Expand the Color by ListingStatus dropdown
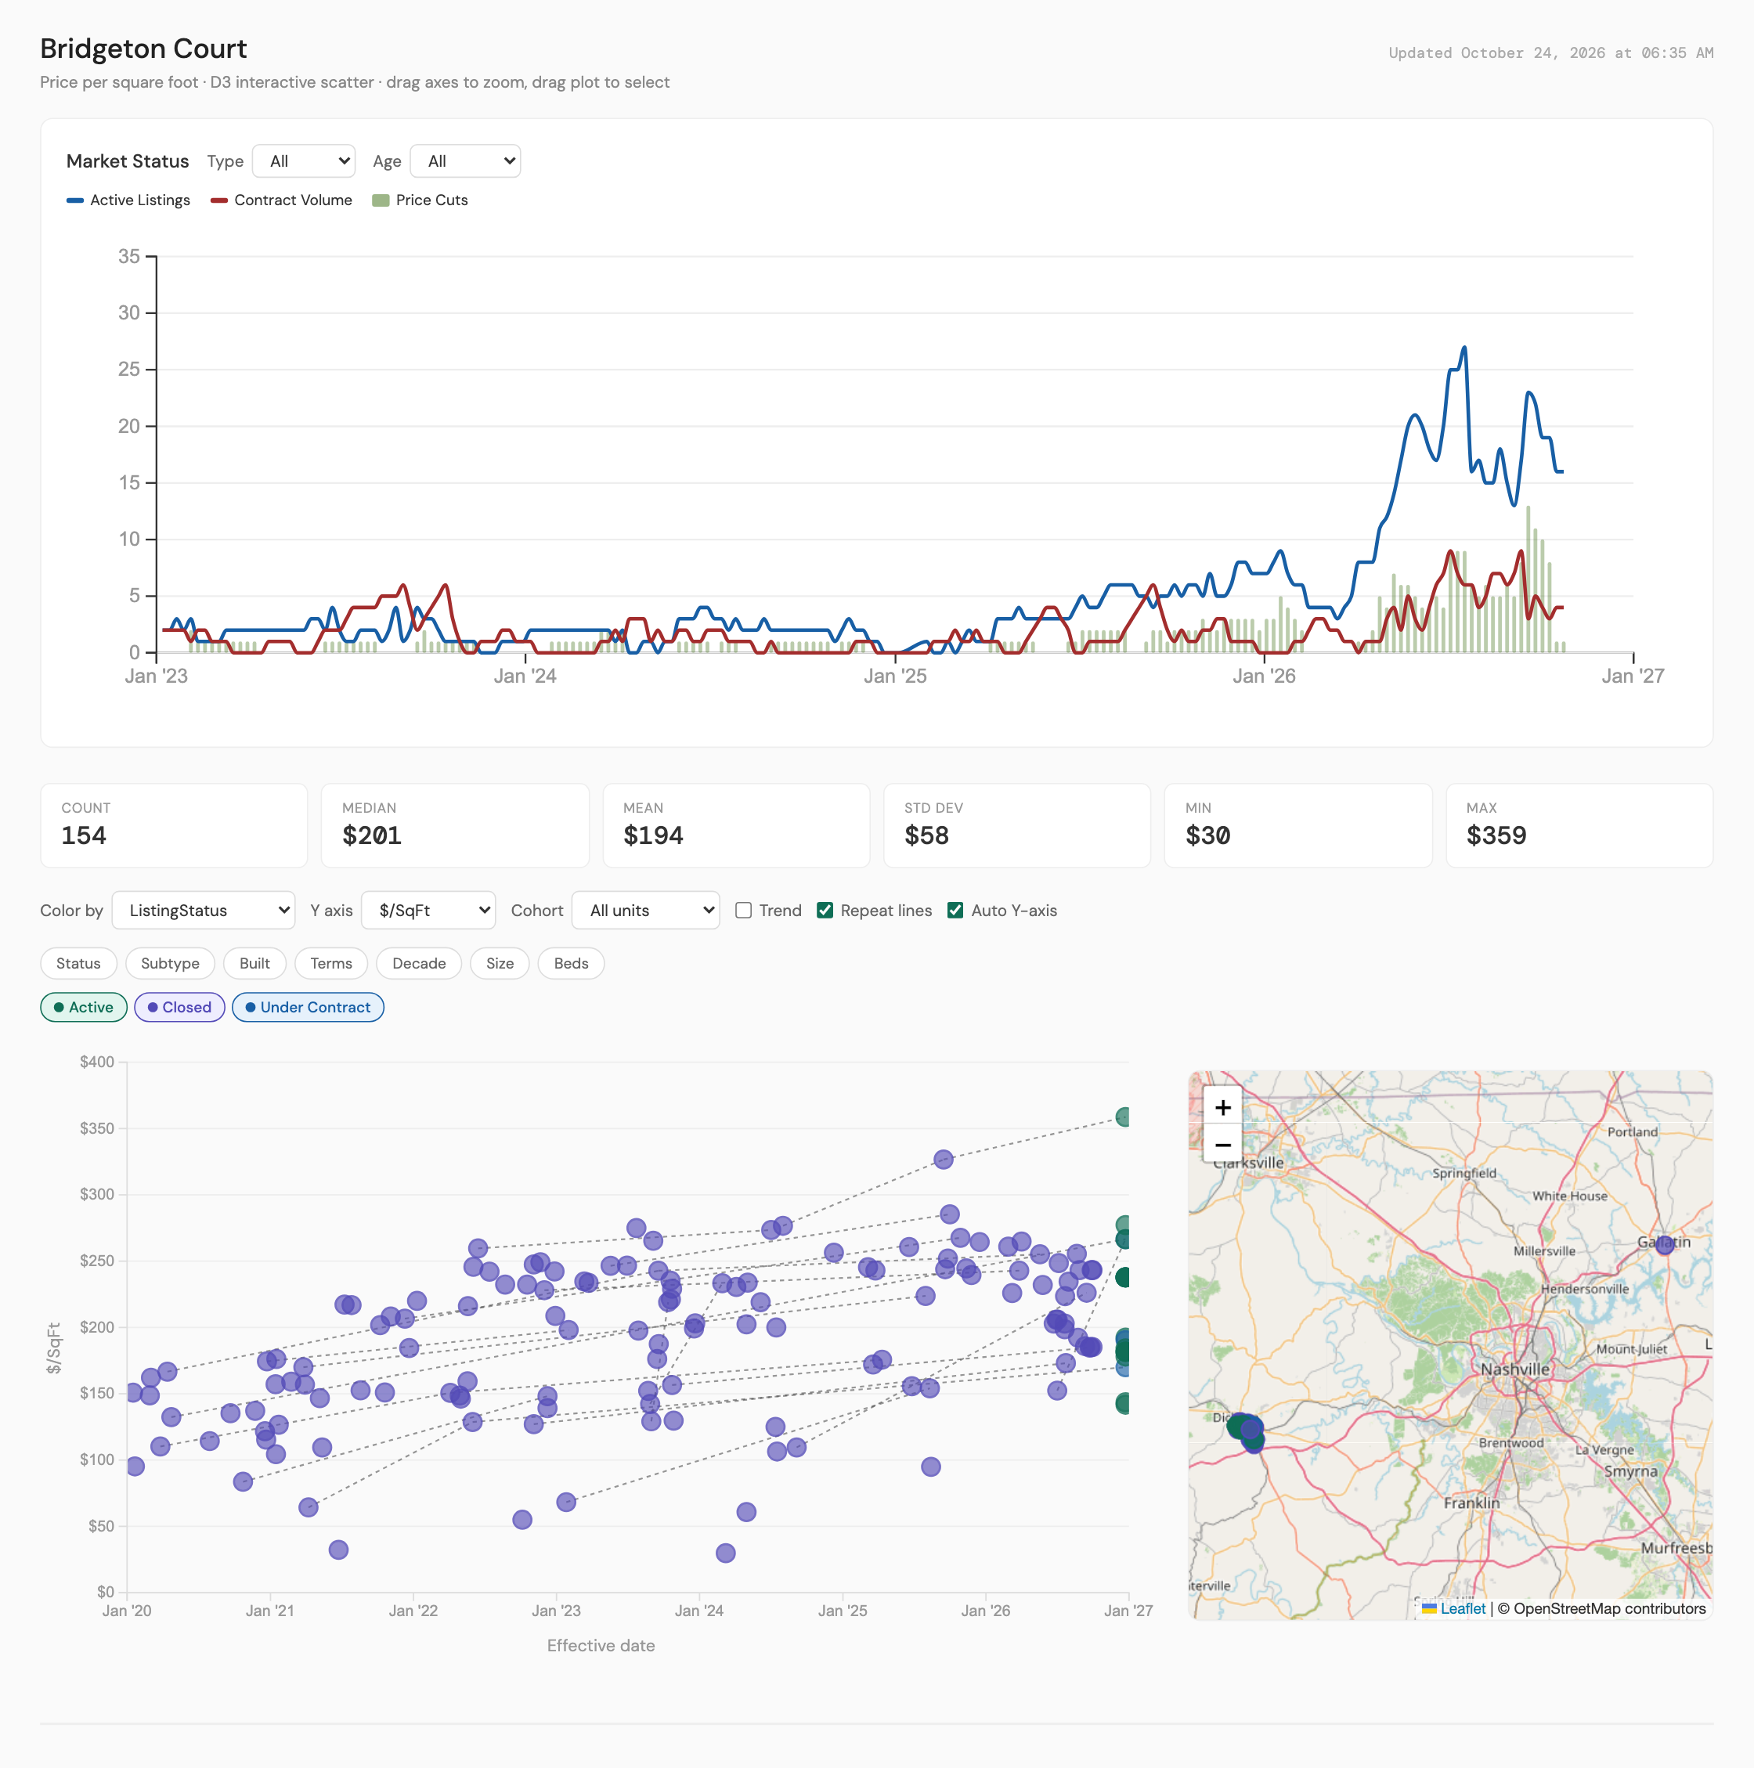The width and height of the screenshot is (1754, 1768). pos(203,911)
